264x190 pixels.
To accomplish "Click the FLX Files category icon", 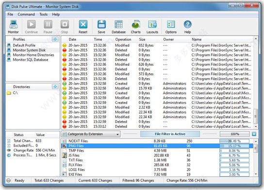I will tap(65, 165).
